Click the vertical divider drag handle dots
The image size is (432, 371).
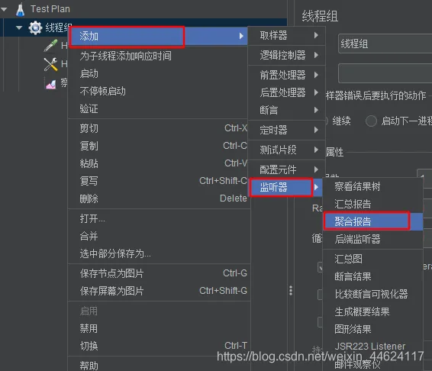click(291, 291)
